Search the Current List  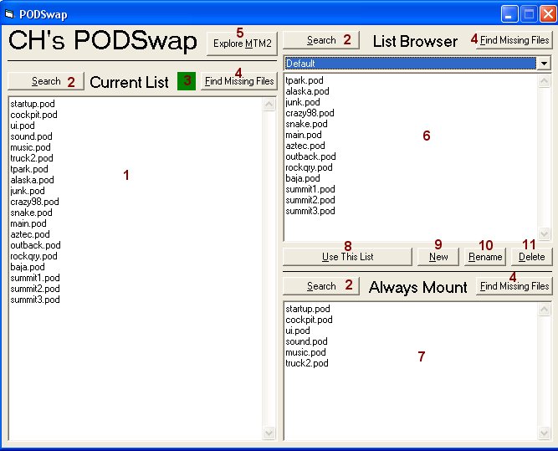(46, 81)
